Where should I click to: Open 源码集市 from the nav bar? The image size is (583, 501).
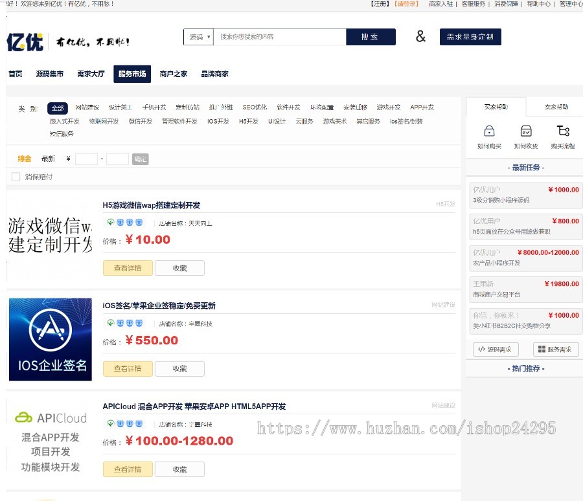click(x=50, y=74)
